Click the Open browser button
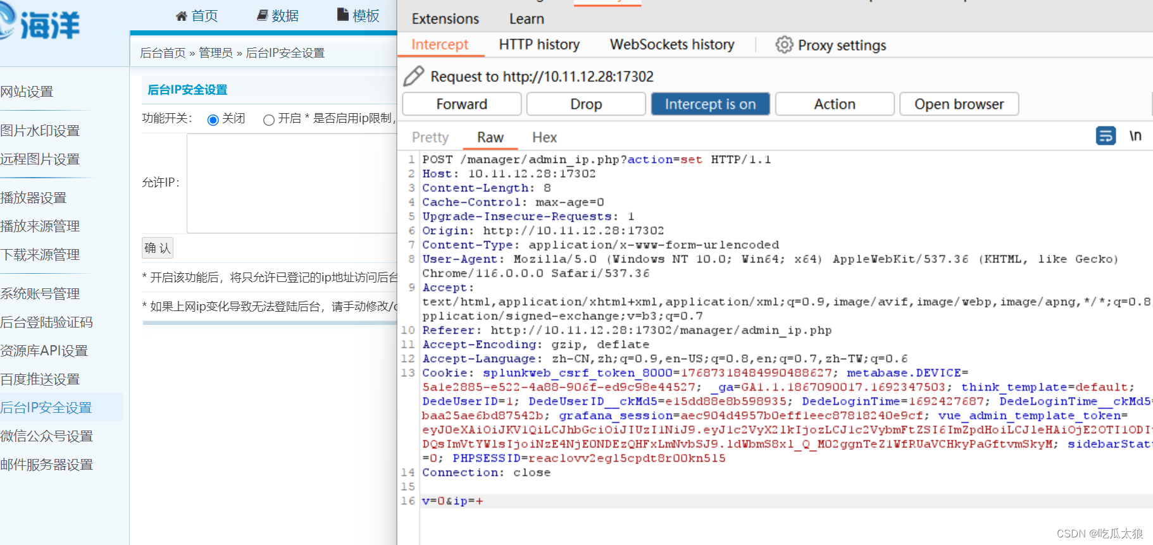 (x=959, y=104)
